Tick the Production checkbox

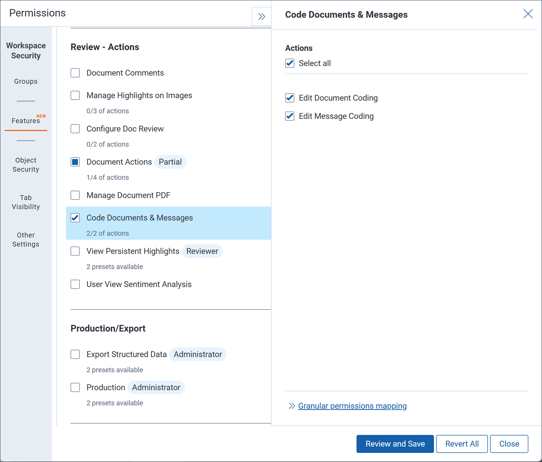point(75,388)
